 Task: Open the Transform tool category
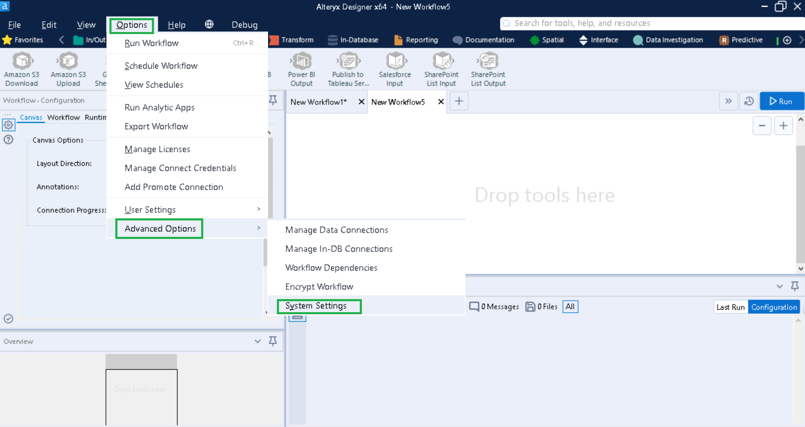pyautogui.click(x=291, y=40)
